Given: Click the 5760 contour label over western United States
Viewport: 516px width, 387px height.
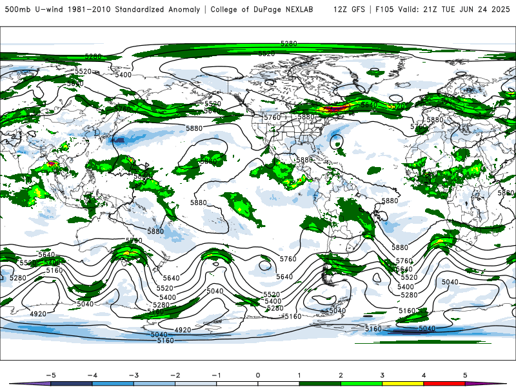Looking at the screenshot, I should pos(272,117).
